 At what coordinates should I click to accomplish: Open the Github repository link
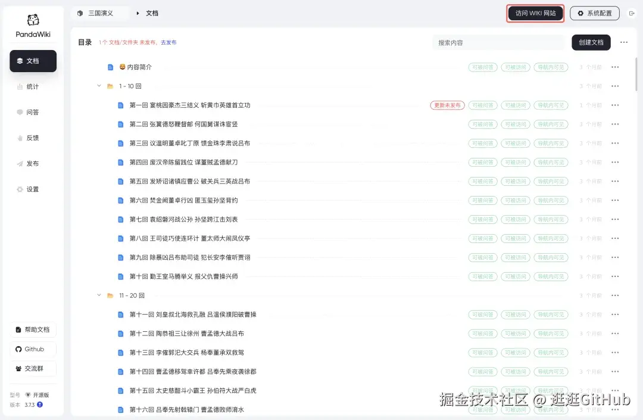33,349
